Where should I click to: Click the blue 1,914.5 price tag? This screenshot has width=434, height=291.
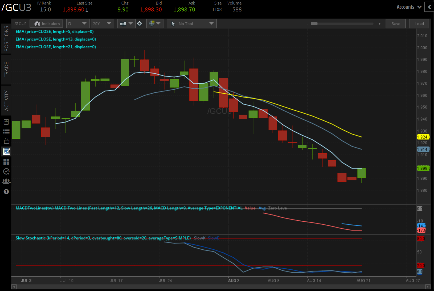click(x=423, y=149)
